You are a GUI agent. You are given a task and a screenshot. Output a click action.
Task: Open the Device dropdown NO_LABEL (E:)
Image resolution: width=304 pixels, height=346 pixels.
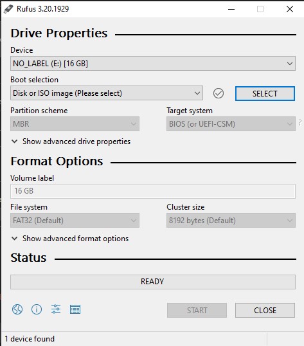[x=153, y=64]
